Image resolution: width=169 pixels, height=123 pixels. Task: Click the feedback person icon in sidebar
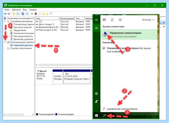pos(96,101)
